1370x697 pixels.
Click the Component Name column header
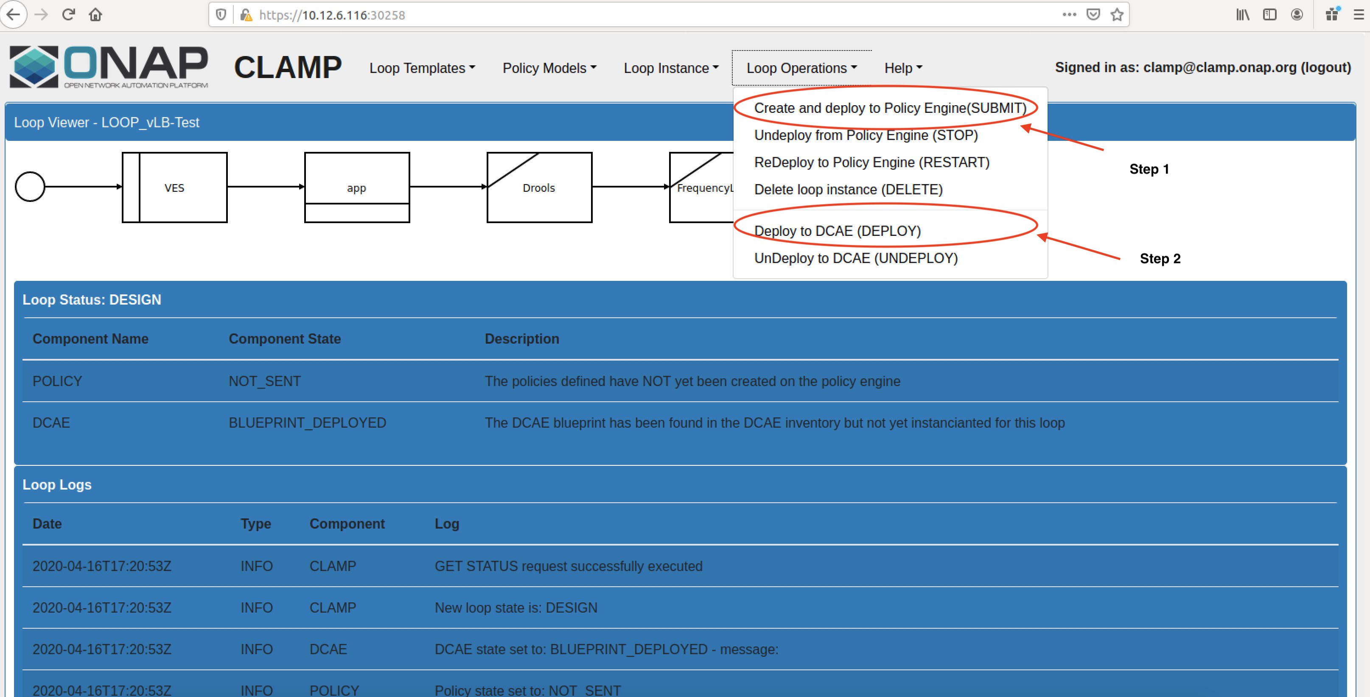(90, 339)
